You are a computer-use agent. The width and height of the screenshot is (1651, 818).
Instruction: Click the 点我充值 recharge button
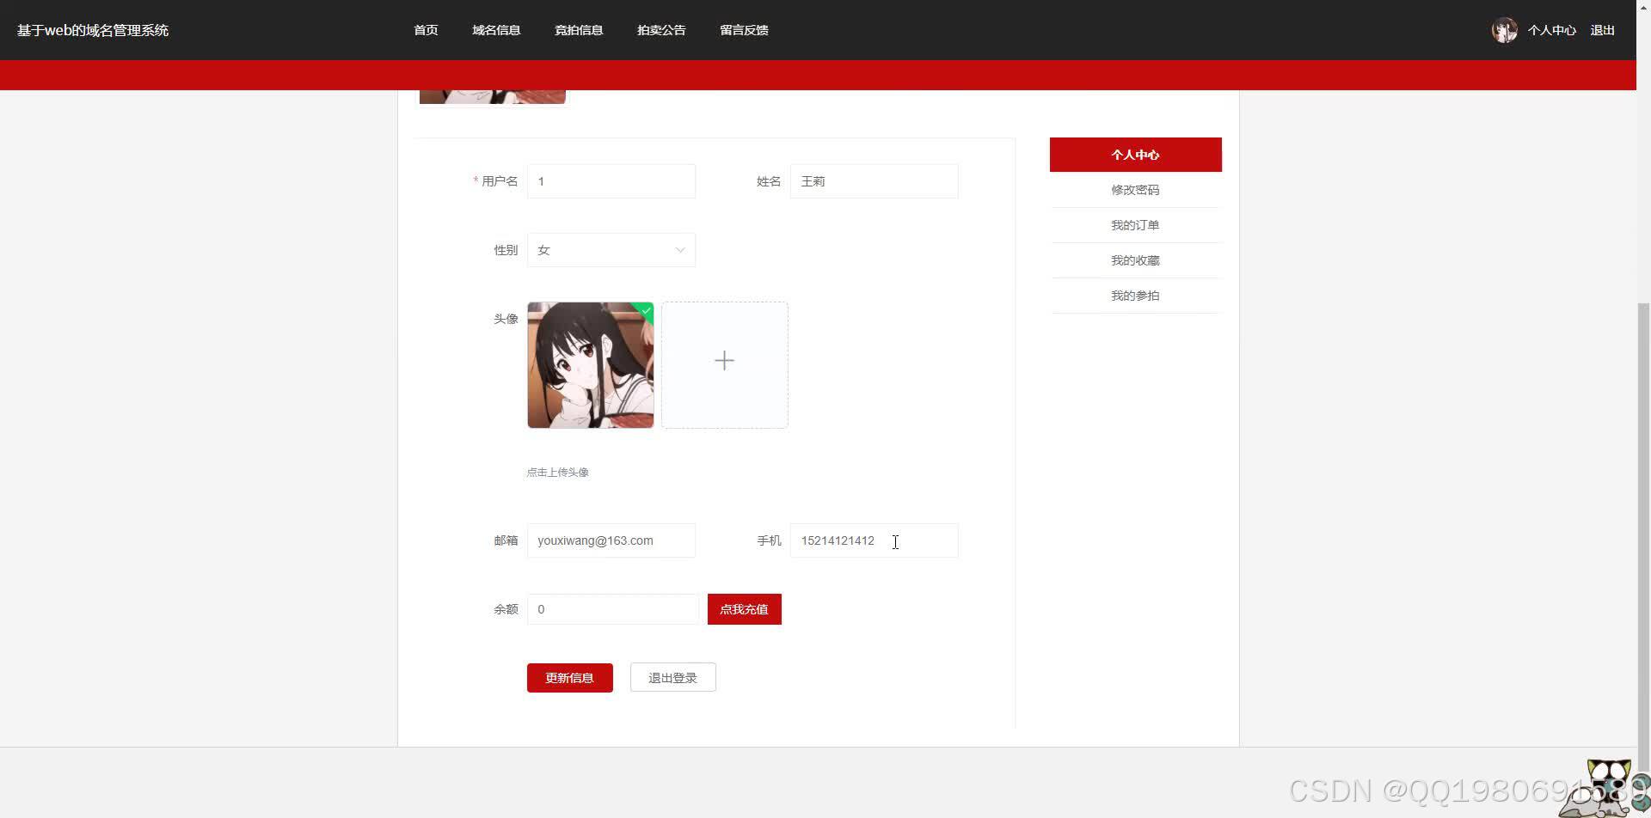pyautogui.click(x=744, y=608)
